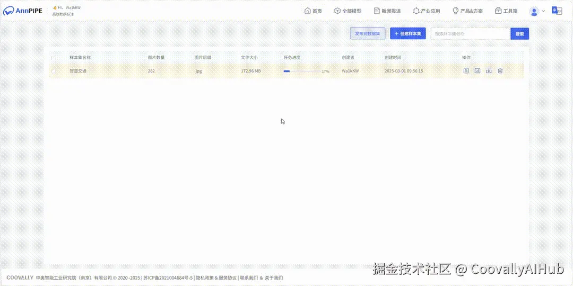The height and width of the screenshot is (286, 573).
Task: Click the 发布到数据集 button
Action: point(368,33)
